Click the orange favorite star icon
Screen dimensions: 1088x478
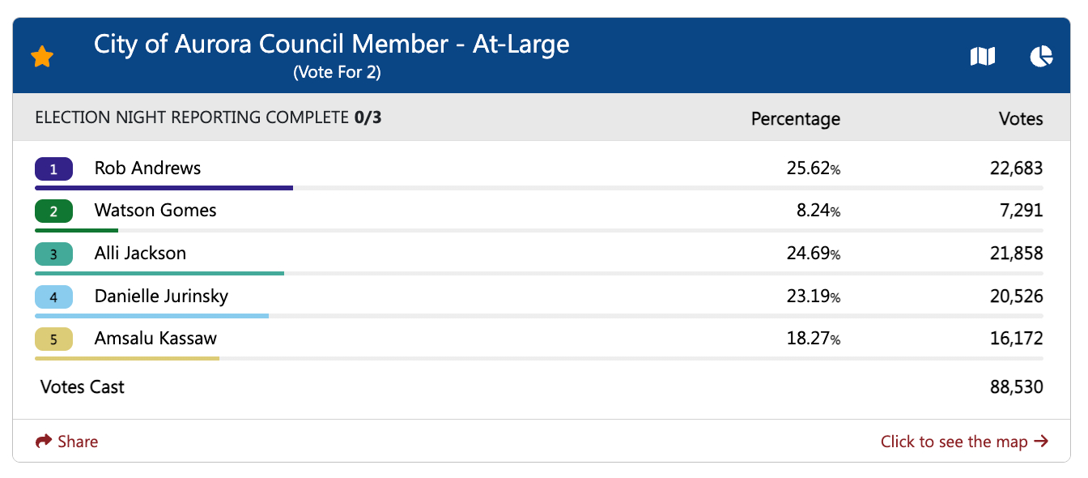pyautogui.click(x=42, y=57)
